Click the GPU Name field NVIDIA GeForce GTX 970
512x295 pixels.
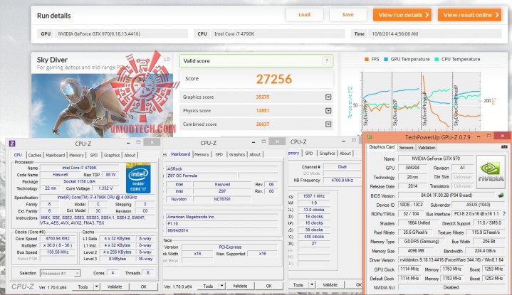(x=436, y=159)
